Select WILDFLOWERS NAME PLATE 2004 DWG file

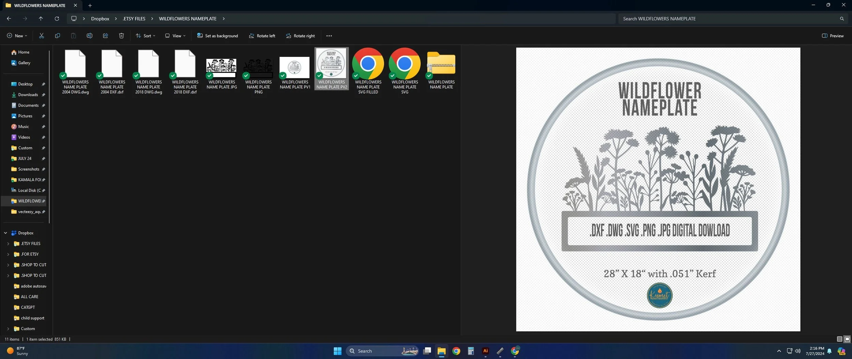75,71
